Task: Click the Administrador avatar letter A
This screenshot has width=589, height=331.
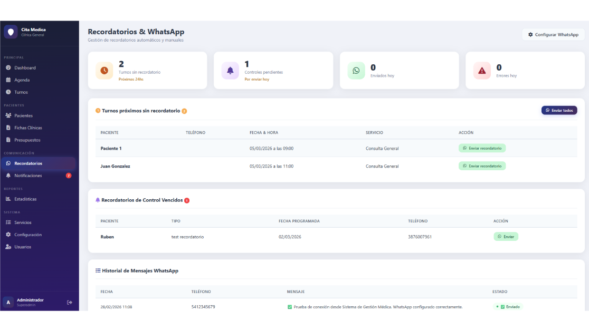Action: pyautogui.click(x=8, y=302)
